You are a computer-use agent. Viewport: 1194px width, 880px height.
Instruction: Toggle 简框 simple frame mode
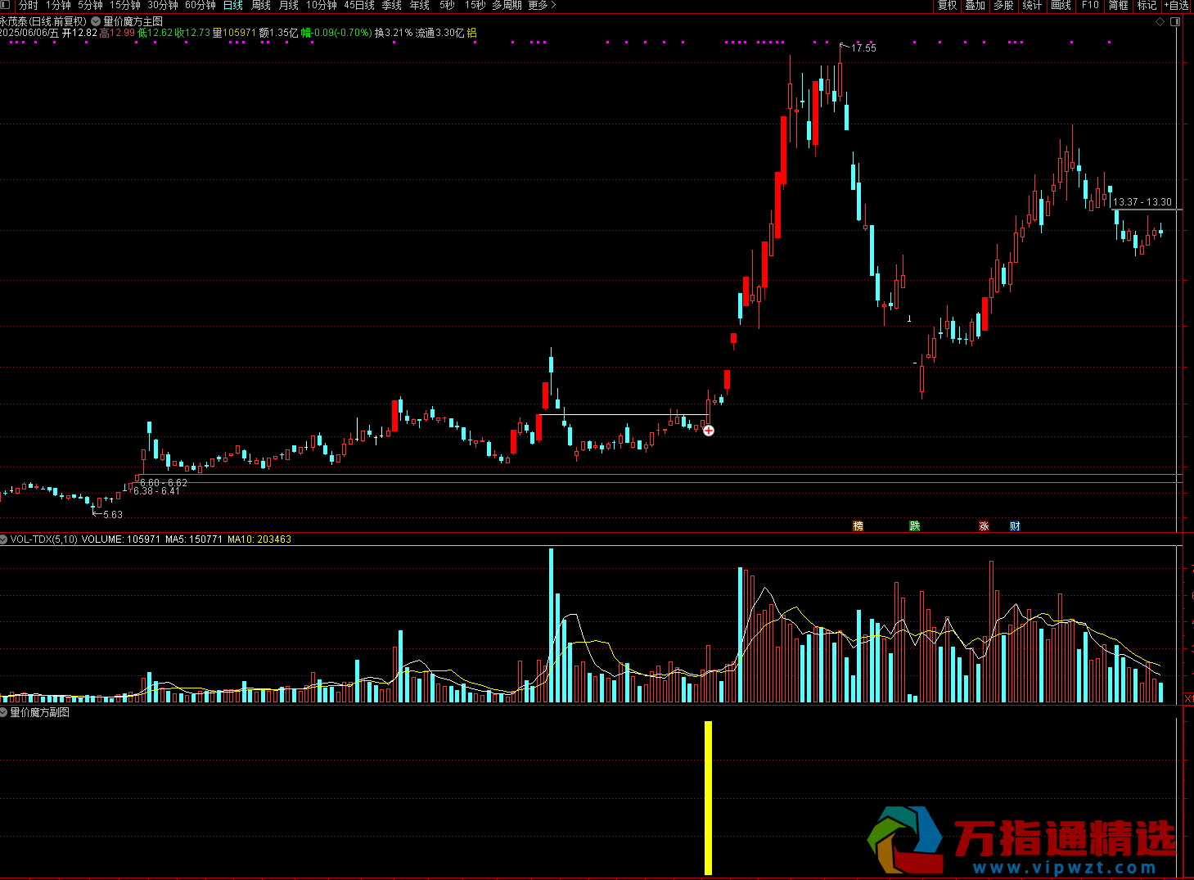point(1118,6)
